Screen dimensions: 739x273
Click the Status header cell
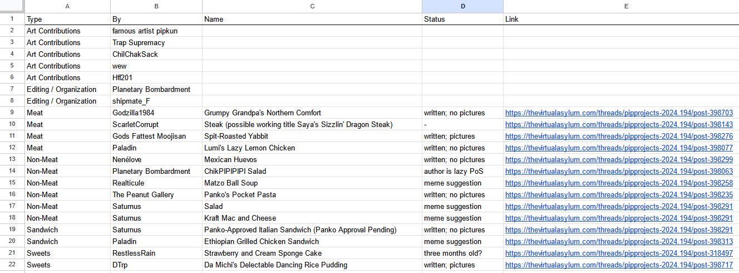point(462,19)
